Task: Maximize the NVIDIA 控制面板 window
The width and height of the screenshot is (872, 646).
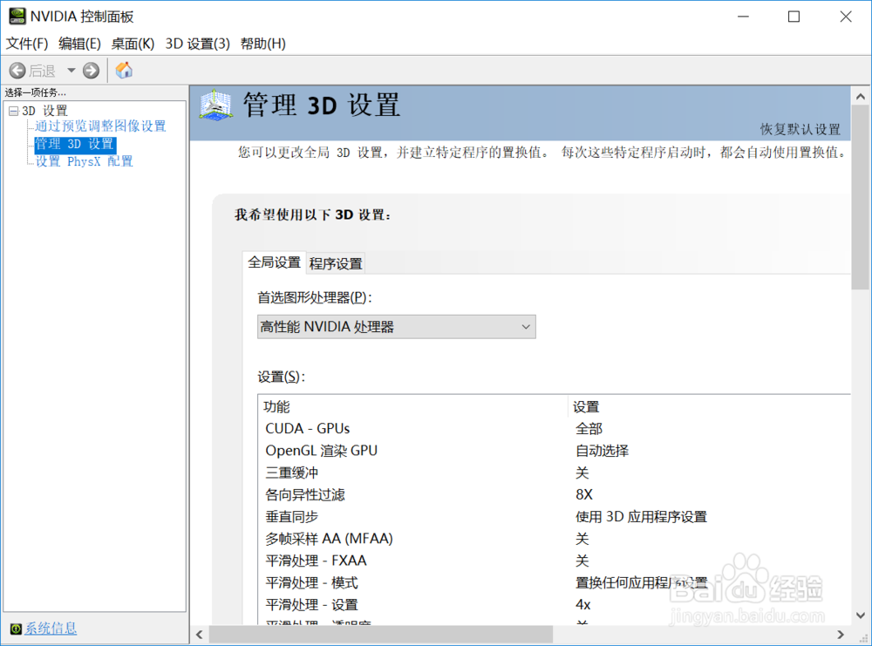Action: (x=794, y=17)
